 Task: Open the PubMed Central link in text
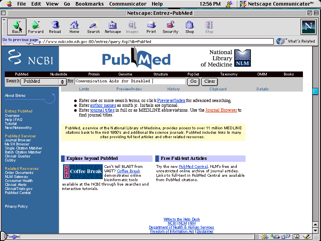(x=193, y=166)
